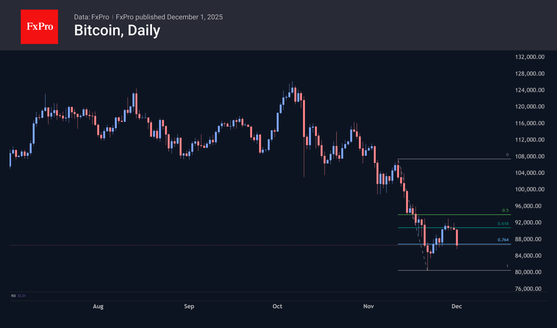557x328 pixels.
Task: Click the RSI indicator label
Action: point(13,296)
